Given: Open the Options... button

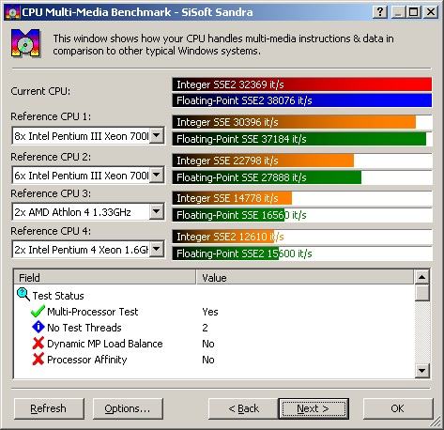Looking at the screenshot, I should [x=128, y=408].
